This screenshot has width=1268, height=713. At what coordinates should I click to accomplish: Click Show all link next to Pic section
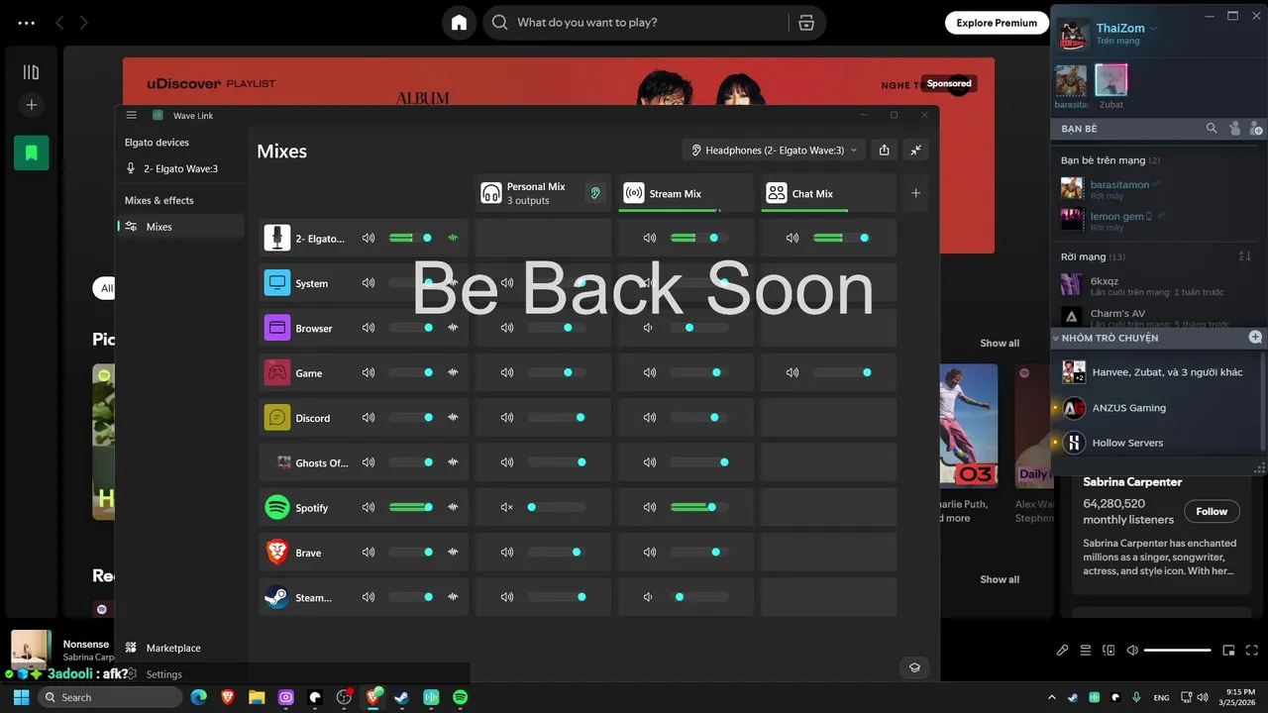pos(1000,343)
